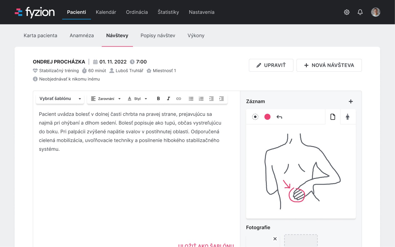The height and width of the screenshot is (247, 395).
Task: Click the visit date 01. 11. 2022
Action: tap(113, 62)
